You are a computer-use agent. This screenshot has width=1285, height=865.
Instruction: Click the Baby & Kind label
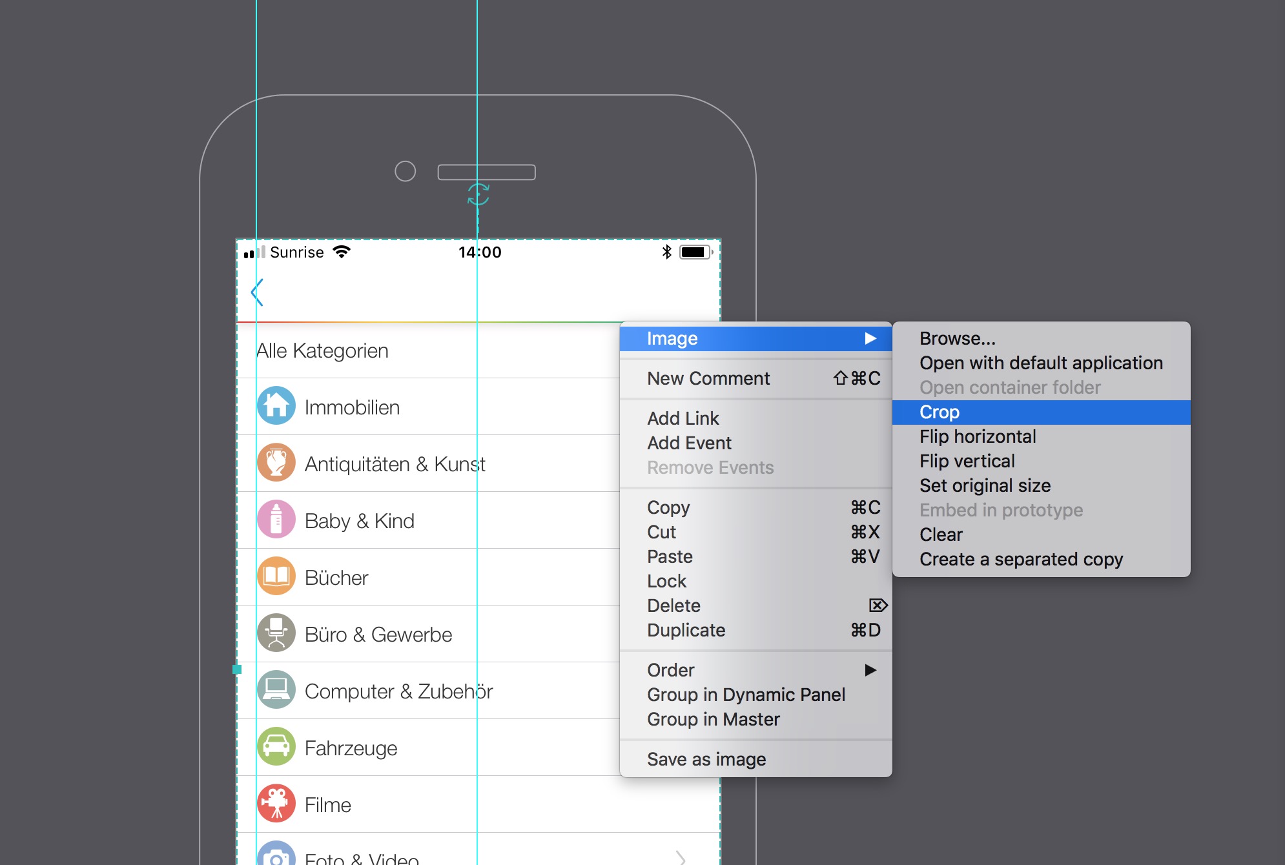click(359, 521)
